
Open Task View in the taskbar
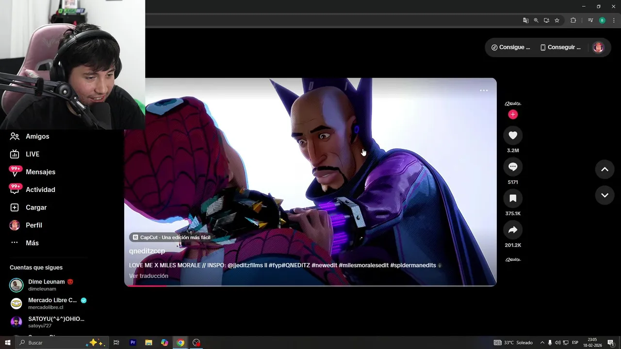(116, 343)
